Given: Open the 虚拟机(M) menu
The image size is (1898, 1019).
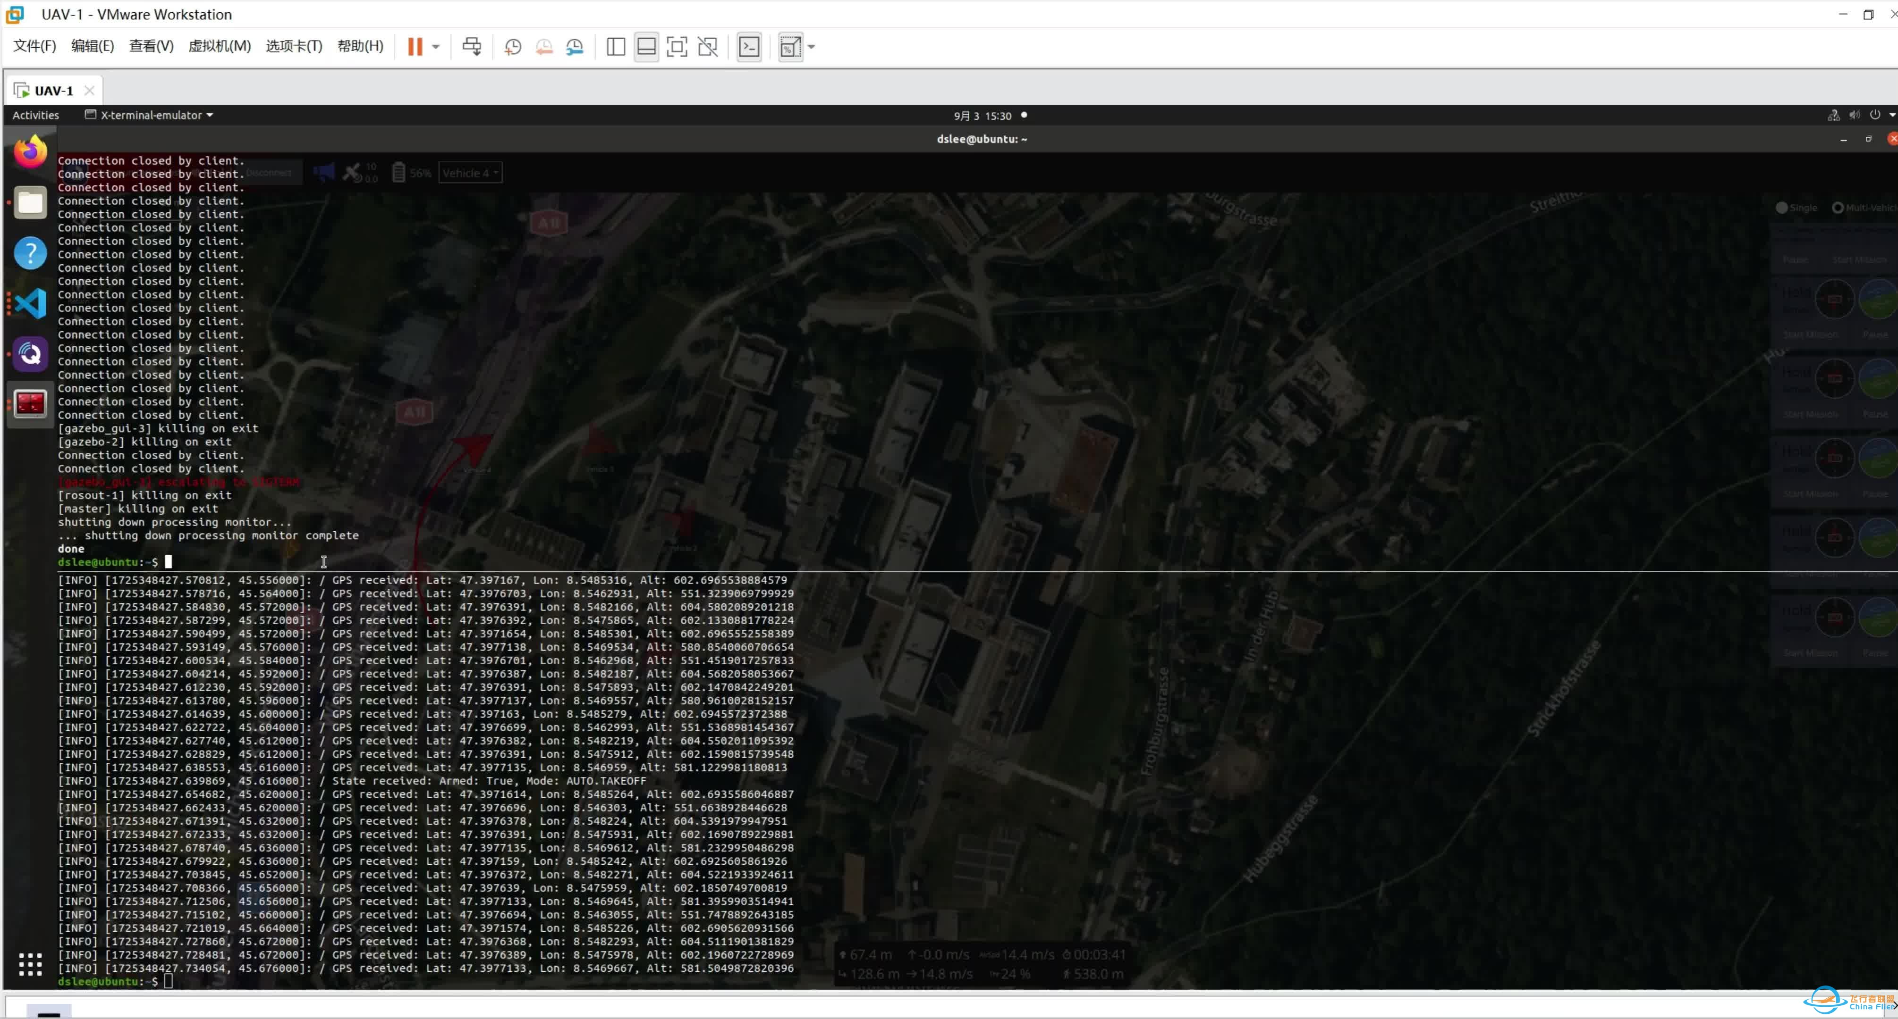Looking at the screenshot, I should 220,46.
